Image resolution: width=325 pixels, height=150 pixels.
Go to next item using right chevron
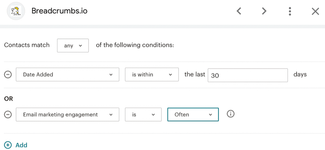pos(264,11)
